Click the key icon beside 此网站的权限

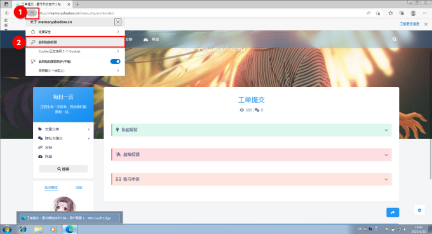coord(33,42)
